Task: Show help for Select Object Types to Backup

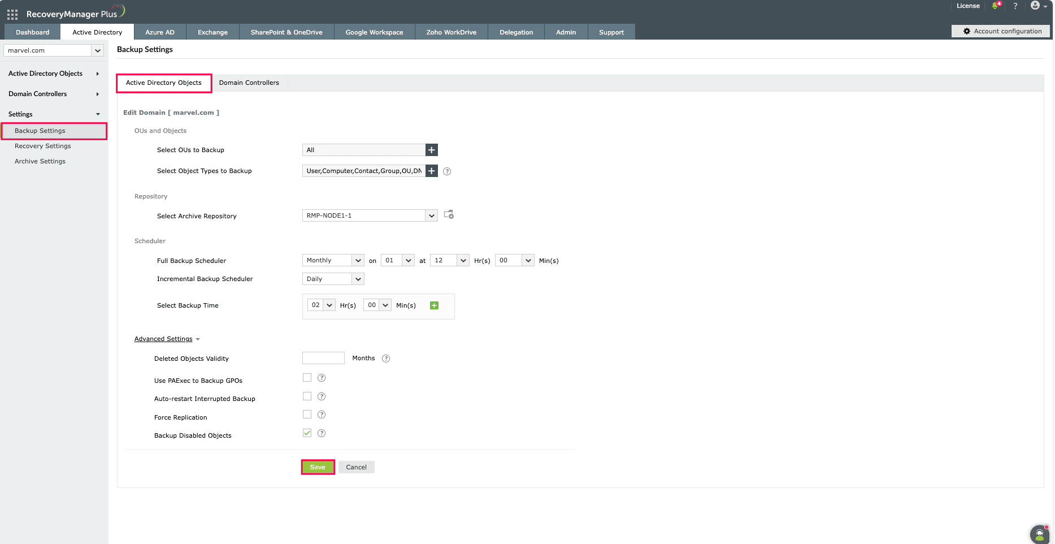Action: coord(447,171)
